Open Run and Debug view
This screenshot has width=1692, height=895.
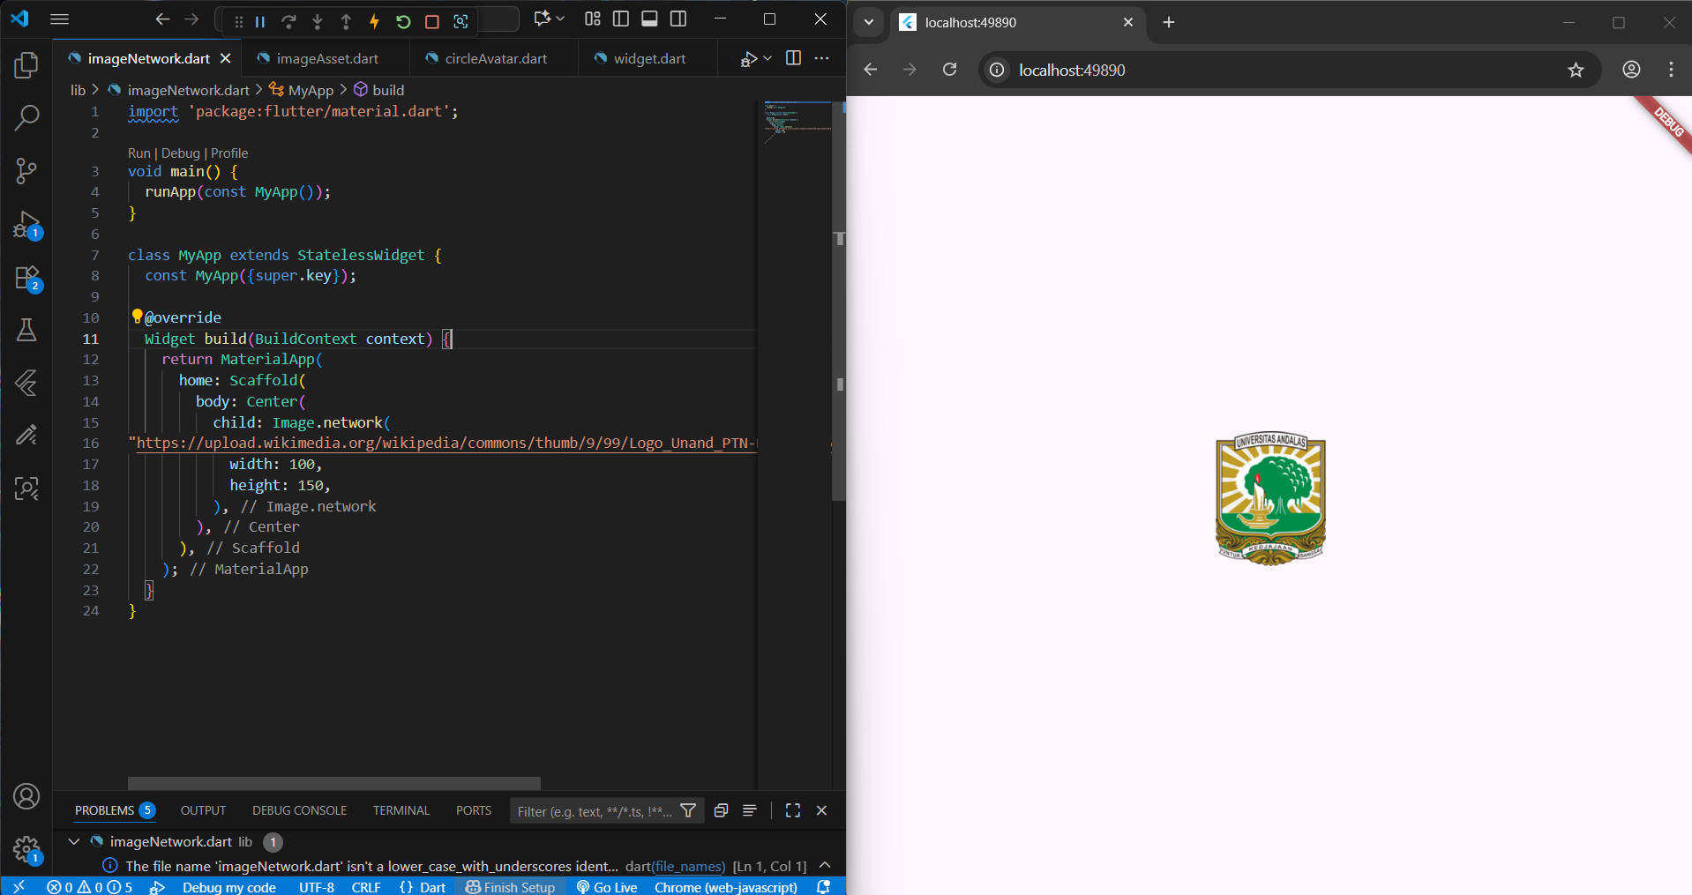tap(26, 224)
